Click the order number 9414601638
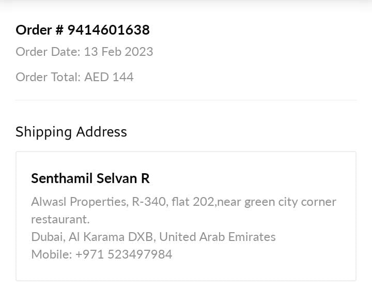Viewport: 372px width, 287px height. tap(109, 30)
